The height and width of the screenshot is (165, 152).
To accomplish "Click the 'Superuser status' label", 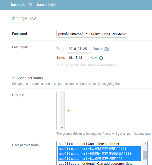I will point(30,78).
